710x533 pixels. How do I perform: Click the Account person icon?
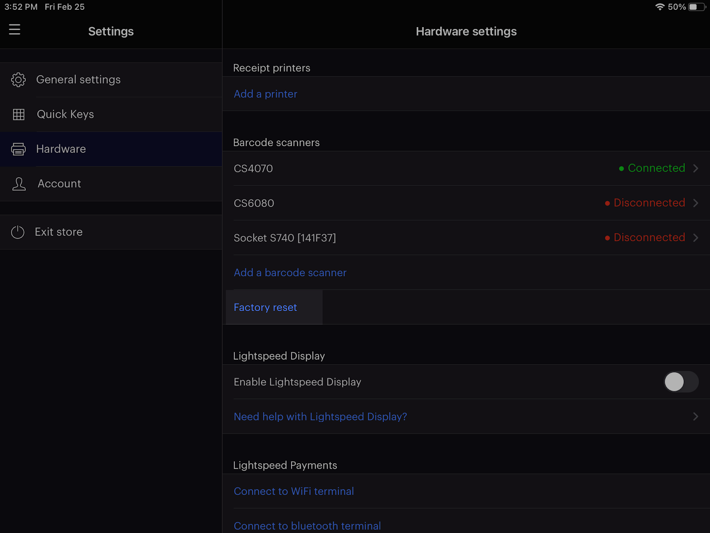point(19,184)
